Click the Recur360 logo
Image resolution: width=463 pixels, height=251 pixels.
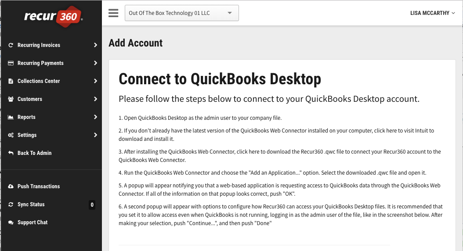53,17
